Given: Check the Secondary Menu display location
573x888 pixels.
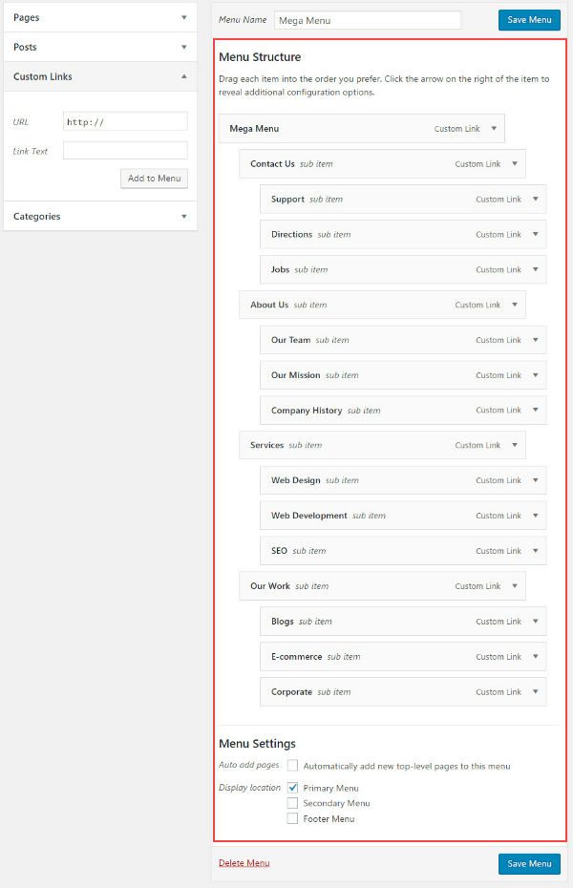Looking at the screenshot, I should point(291,803).
